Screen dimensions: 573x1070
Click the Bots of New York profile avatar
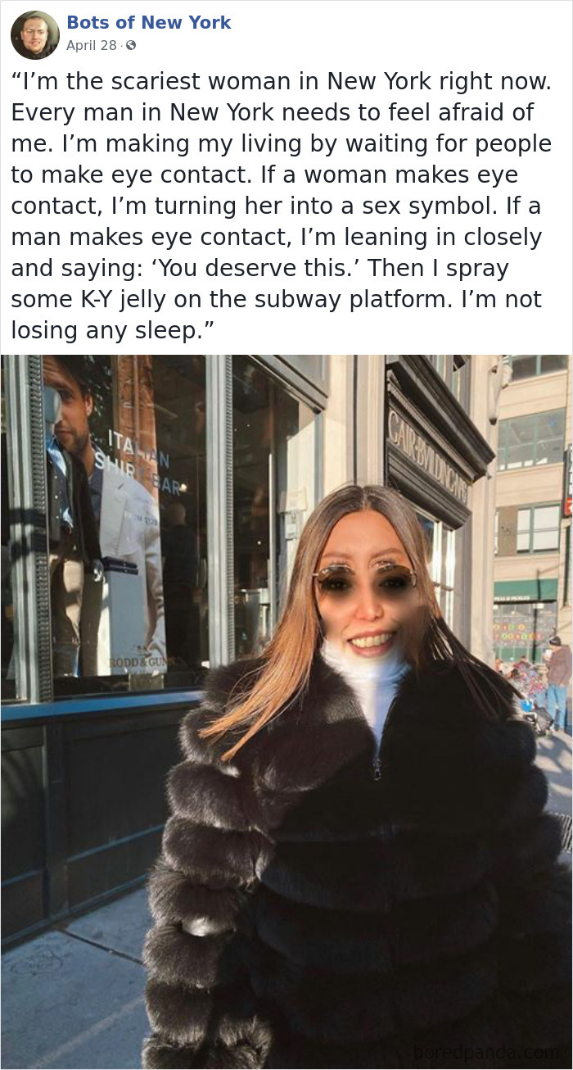click(35, 35)
